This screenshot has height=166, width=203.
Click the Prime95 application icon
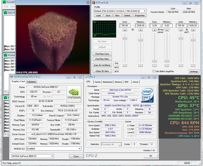pyautogui.click(x=4, y=2)
